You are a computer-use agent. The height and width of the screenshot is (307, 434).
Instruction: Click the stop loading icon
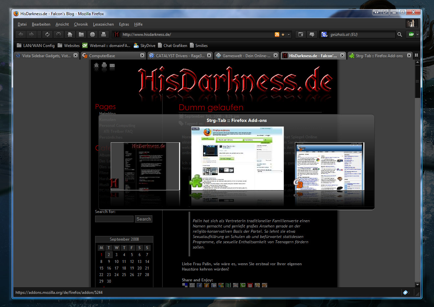coord(59,35)
